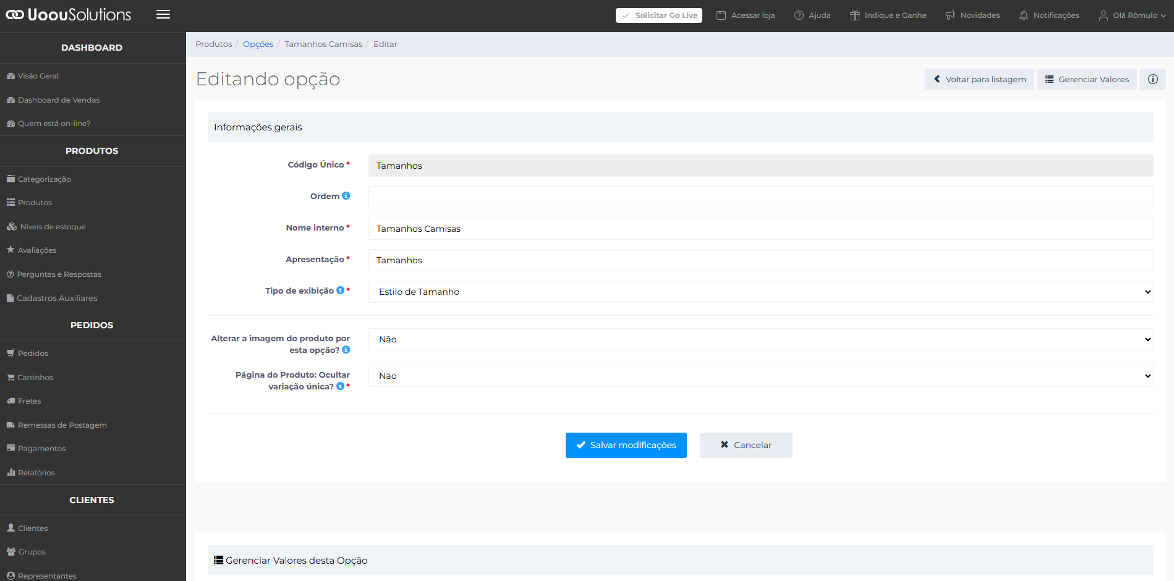
Task: Click the Ajuda question mark icon
Action: 799,15
